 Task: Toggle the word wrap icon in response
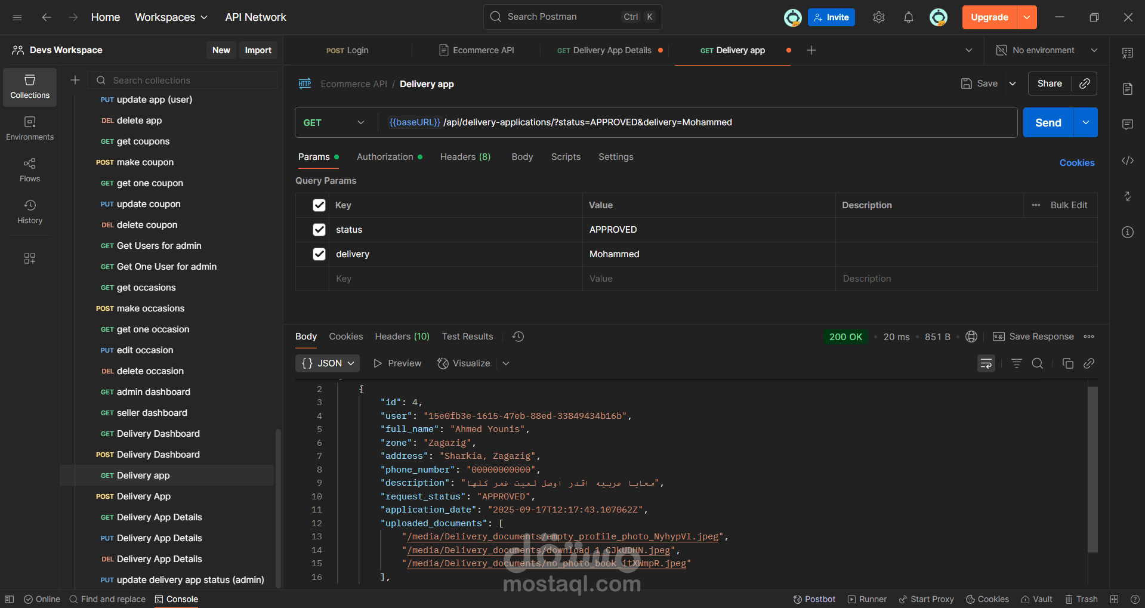point(986,363)
